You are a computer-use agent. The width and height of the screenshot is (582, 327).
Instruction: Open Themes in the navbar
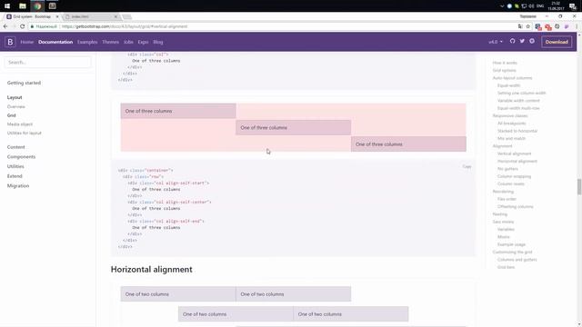(x=111, y=42)
